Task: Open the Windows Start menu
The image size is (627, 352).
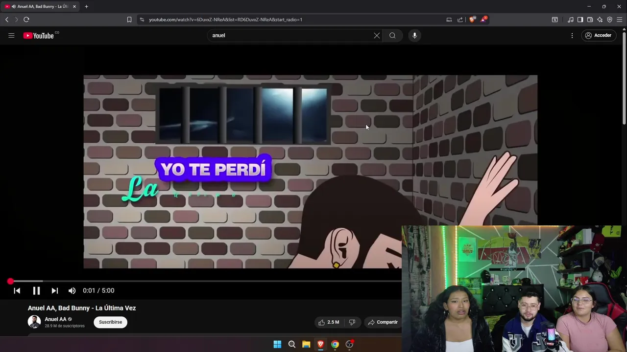Action: coord(277,344)
